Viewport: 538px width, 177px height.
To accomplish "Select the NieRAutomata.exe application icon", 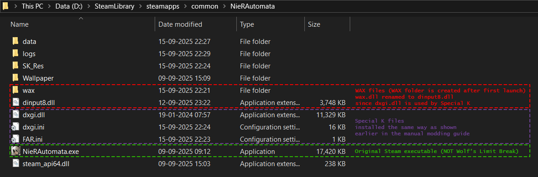I will coord(15,151).
